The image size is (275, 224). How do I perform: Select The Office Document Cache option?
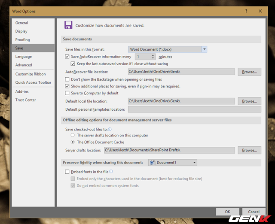73,142
